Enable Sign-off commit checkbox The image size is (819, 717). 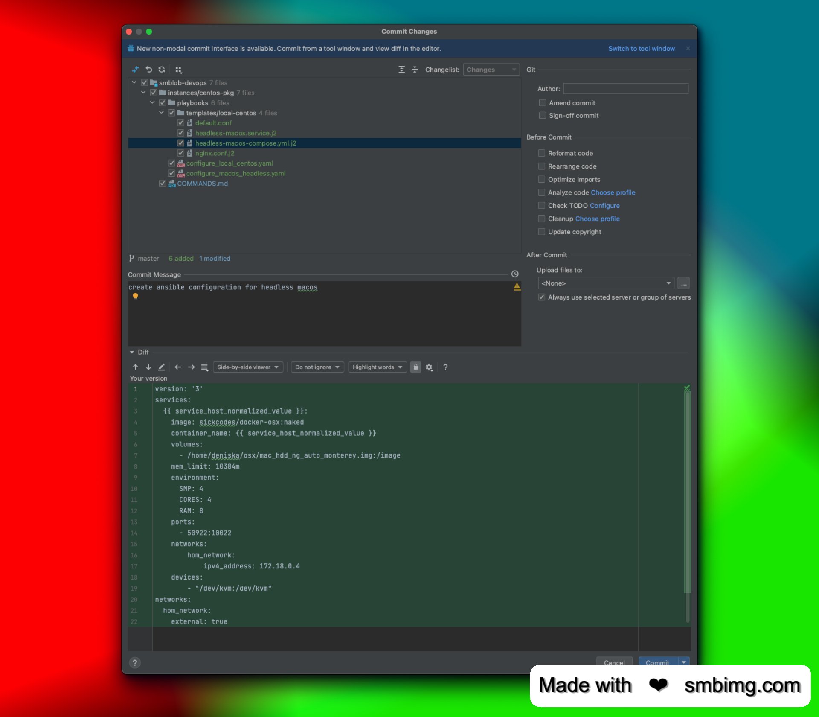point(543,115)
